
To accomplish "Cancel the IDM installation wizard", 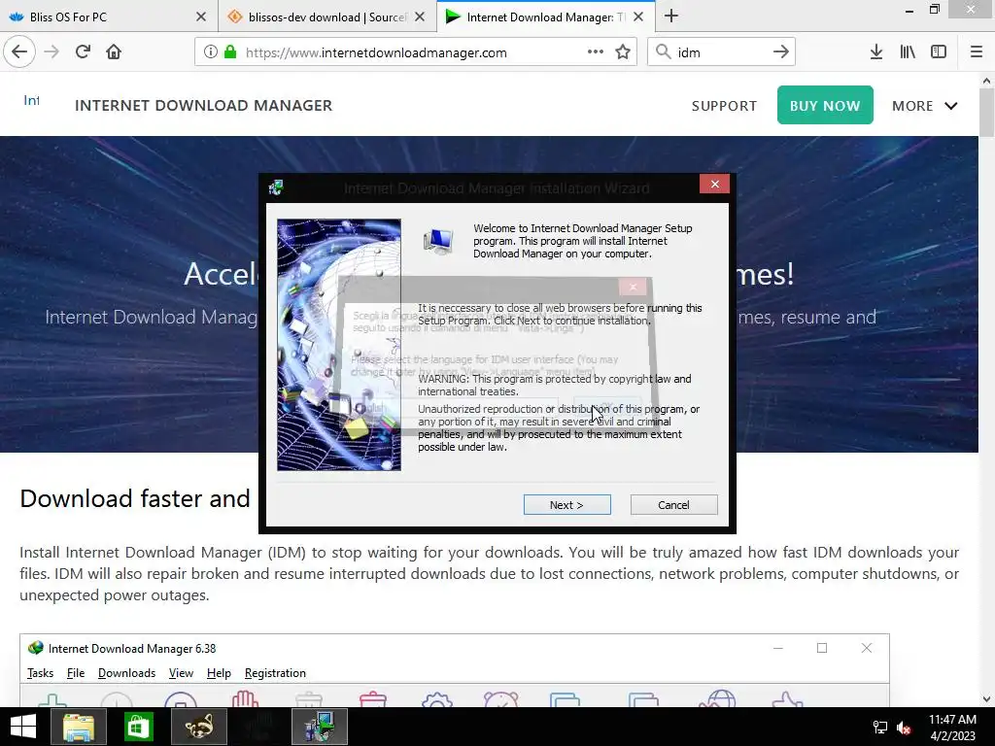I will point(673,505).
